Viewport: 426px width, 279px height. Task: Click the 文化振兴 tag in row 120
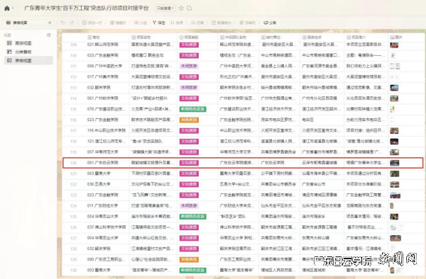click(189, 163)
